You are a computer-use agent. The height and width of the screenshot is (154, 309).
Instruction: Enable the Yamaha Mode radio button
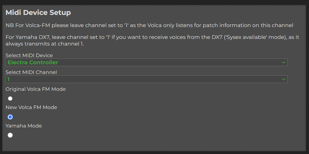coord(10,135)
